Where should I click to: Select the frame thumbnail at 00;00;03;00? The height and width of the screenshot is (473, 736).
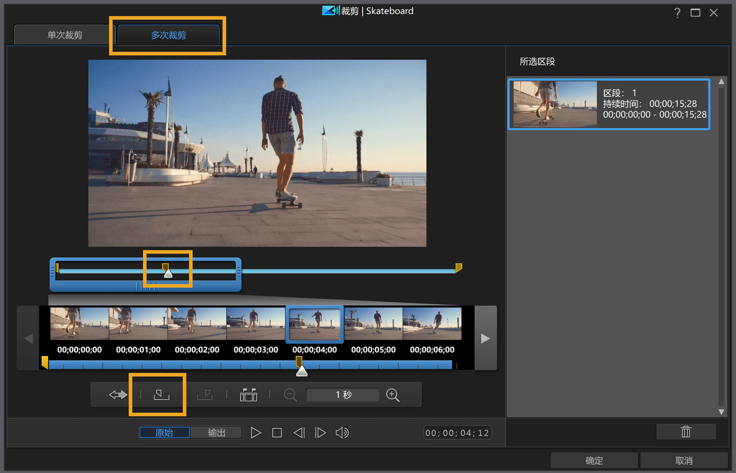256,323
